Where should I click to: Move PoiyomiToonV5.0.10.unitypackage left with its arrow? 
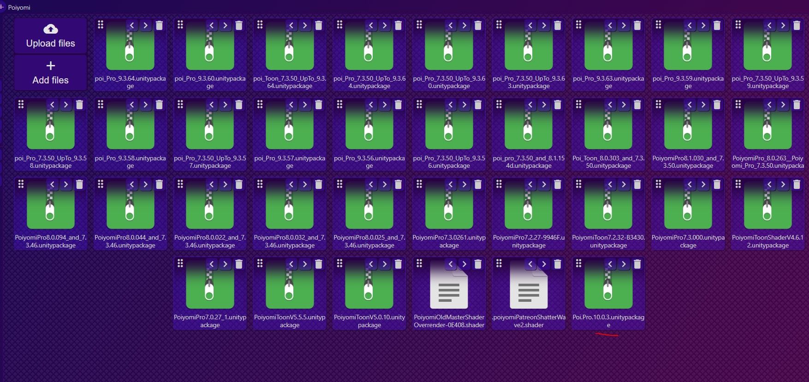click(x=371, y=264)
